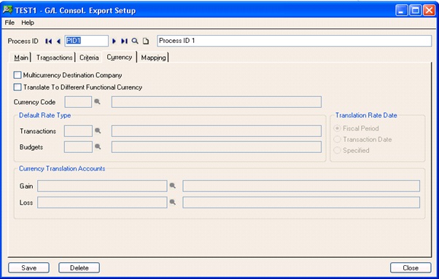Check Translate To Different Functional Currency
The image size is (439, 279).
[18, 87]
